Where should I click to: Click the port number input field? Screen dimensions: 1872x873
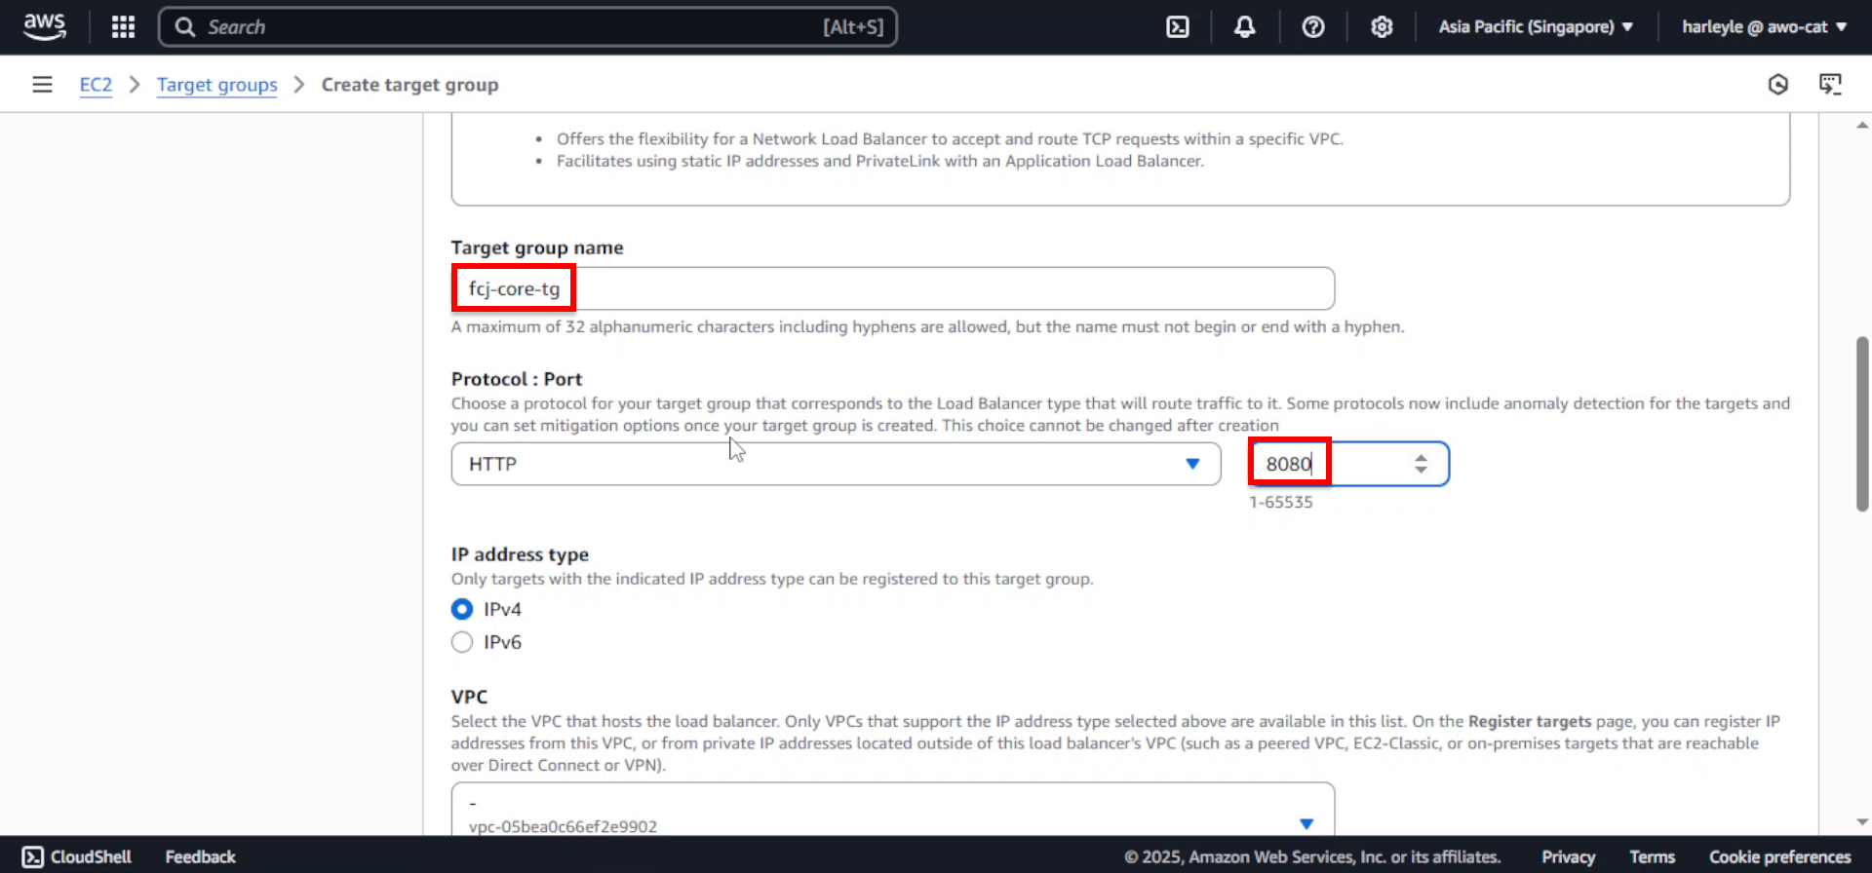click(x=1348, y=464)
